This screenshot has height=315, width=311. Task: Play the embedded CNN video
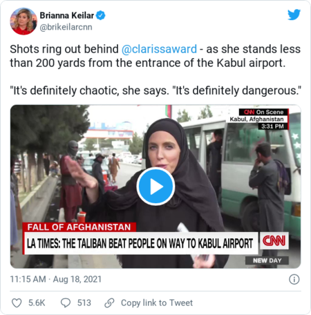click(155, 187)
